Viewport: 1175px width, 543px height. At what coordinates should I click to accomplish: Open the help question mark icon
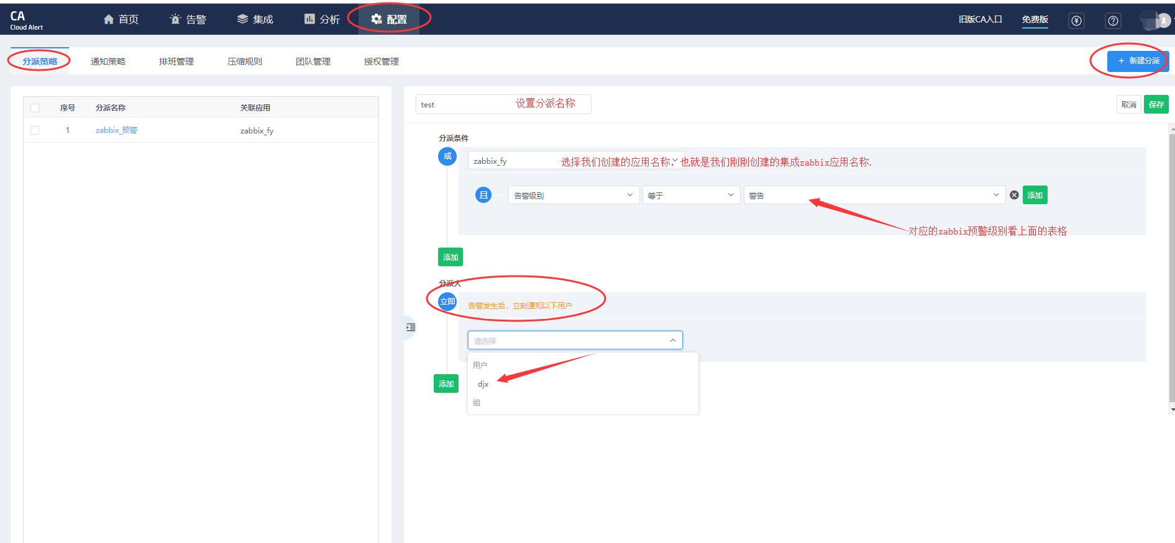pos(1113,20)
